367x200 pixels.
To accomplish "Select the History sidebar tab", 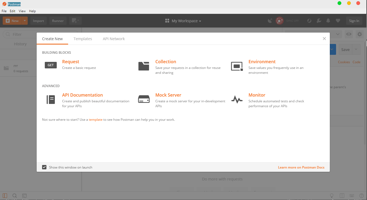I will click(x=20, y=44).
